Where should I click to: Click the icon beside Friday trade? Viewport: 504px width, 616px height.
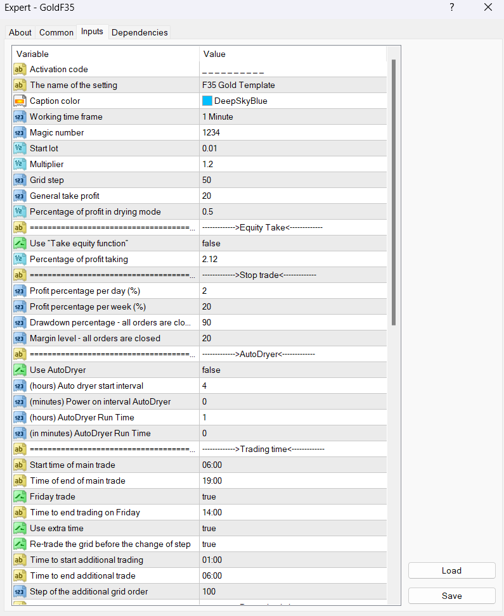click(20, 497)
